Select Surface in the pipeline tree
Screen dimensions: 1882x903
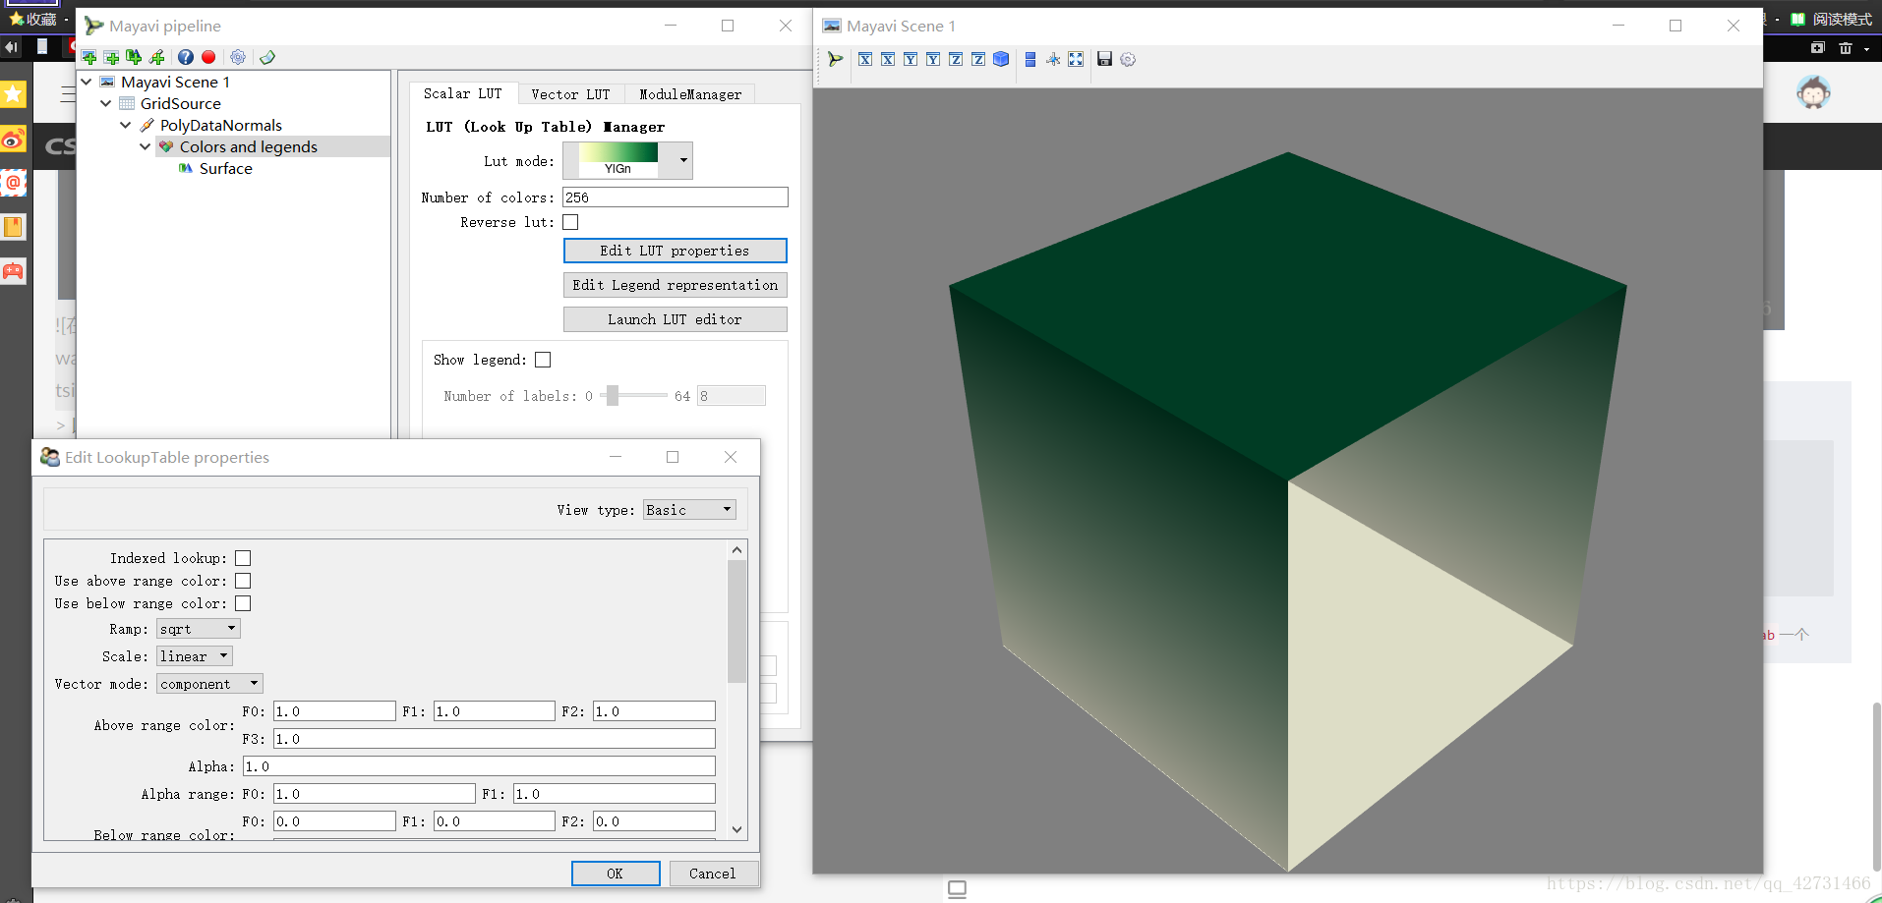(225, 168)
